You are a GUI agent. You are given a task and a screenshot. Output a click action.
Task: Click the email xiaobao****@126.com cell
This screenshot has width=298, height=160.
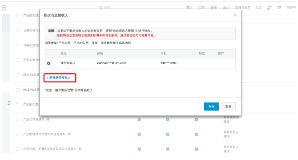tap(112, 63)
